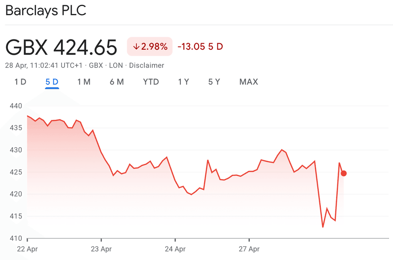Open the Disclaimer link
Viewport: 393px width, 260px height.
146,65
